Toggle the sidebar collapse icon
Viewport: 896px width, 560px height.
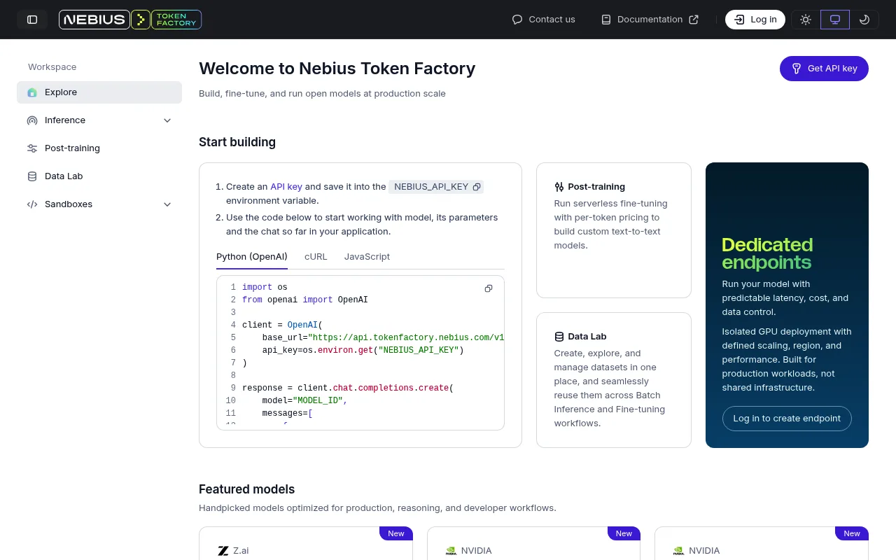[x=32, y=20]
